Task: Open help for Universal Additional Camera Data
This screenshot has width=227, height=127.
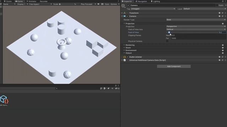Action: [220, 60]
